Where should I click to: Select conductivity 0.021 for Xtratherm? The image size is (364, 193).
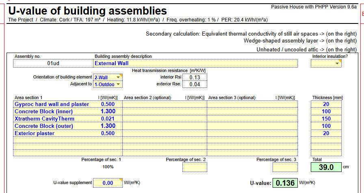(x=108, y=119)
